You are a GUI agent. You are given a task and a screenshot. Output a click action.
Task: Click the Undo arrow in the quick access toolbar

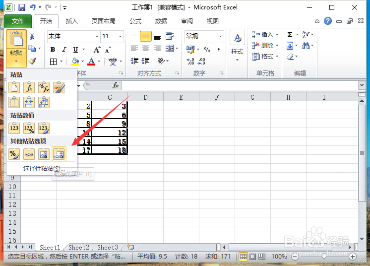click(x=32, y=7)
